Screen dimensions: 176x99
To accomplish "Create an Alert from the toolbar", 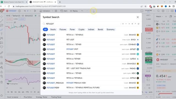I will pyautogui.click(x=64, y=11).
